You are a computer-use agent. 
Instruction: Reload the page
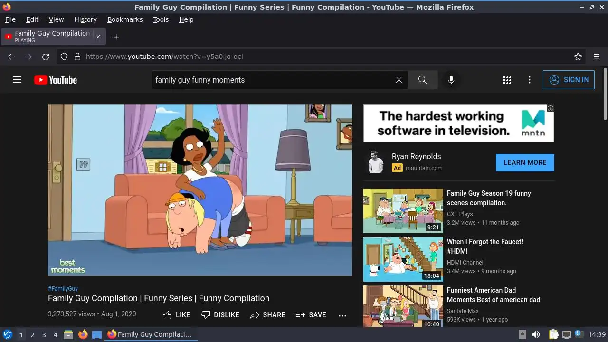click(x=46, y=57)
